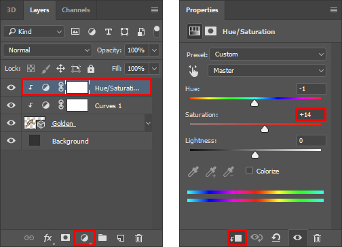Viewport: 342px width, 247px height.
Task: Open the Kind filter dropdown
Action: 34,31
